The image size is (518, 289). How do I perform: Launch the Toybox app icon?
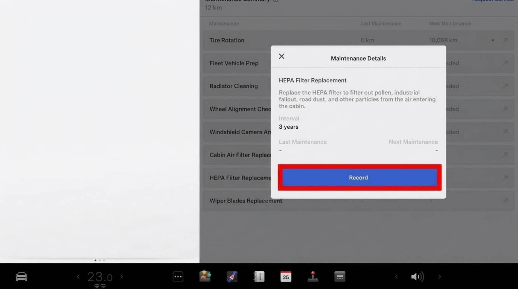(x=205, y=277)
